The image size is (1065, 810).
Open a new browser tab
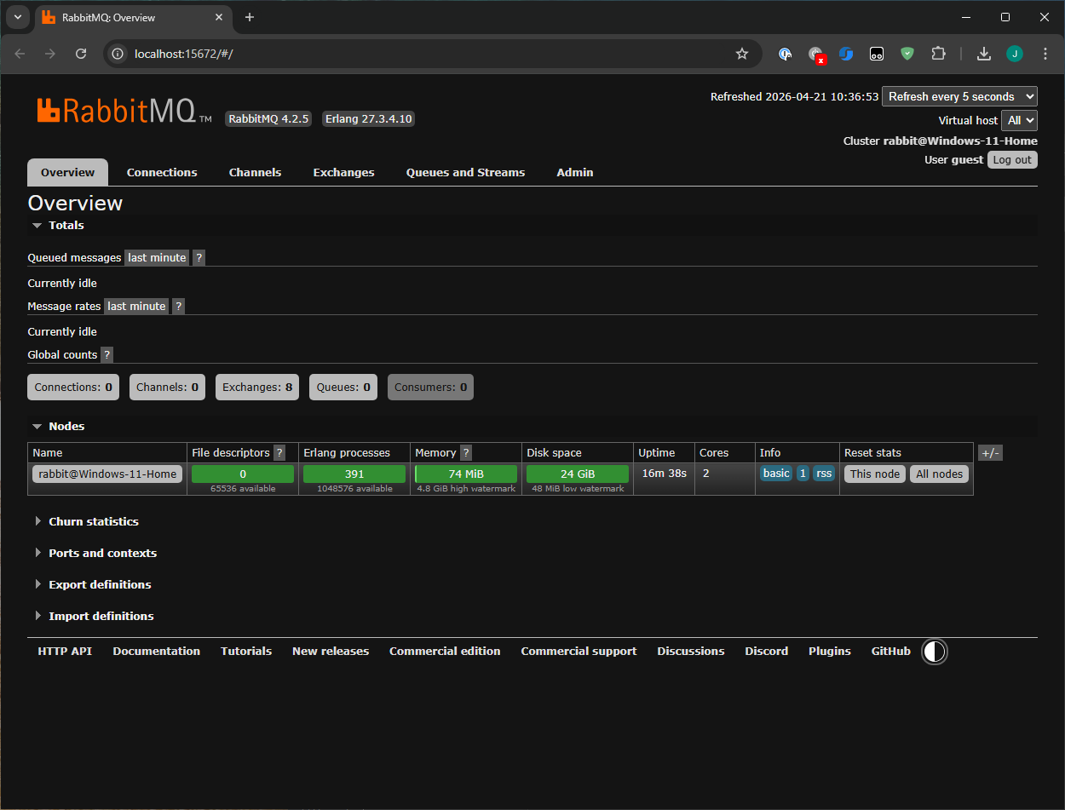point(250,17)
